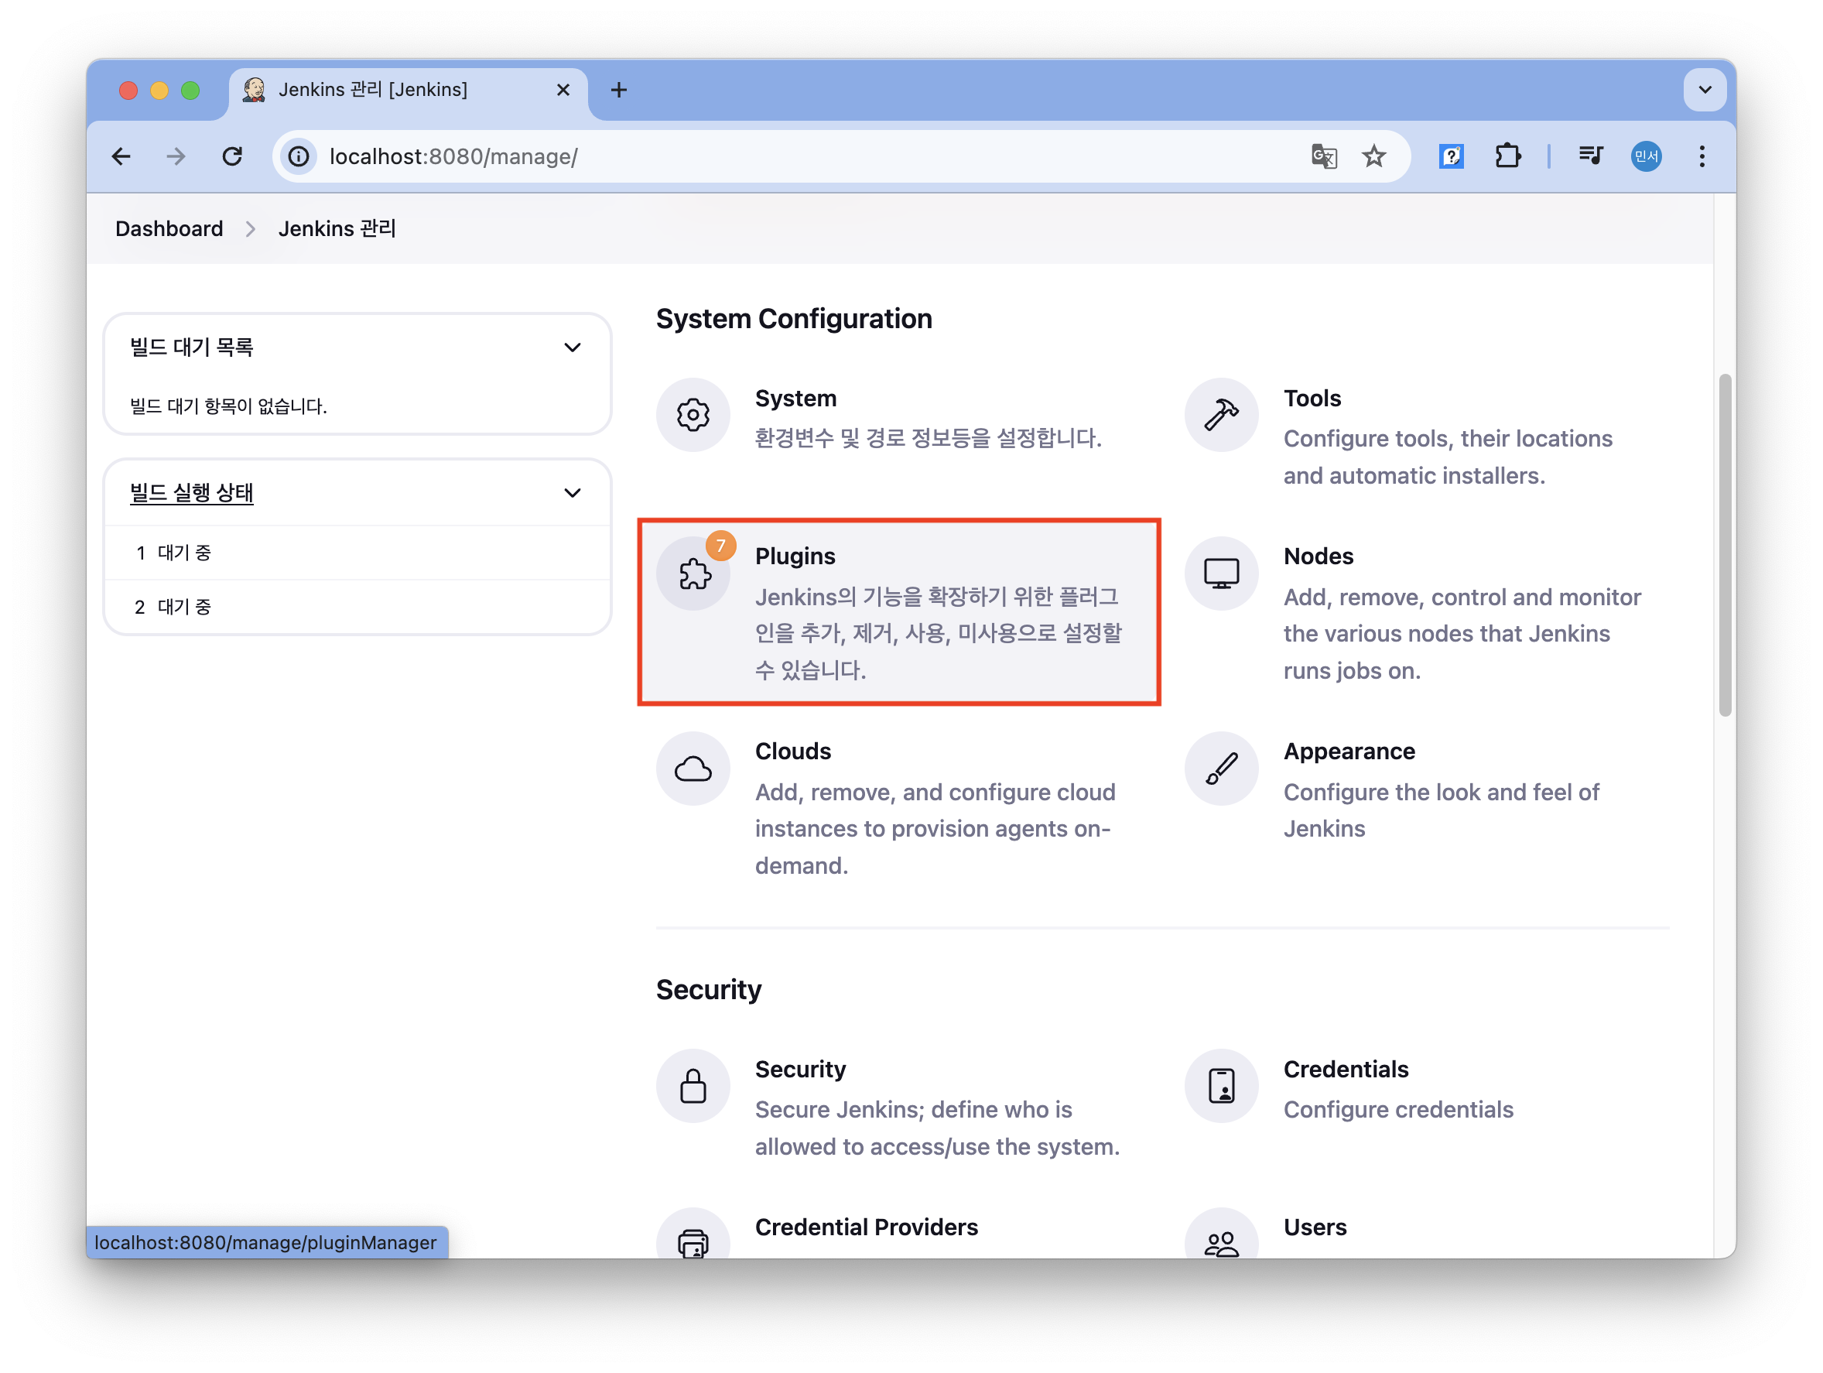Image resolution: width=1823 pixels, height=1373 pixels.
Task: Open Appearance via the paintbrush icon
Action: tap(1220, 769)
